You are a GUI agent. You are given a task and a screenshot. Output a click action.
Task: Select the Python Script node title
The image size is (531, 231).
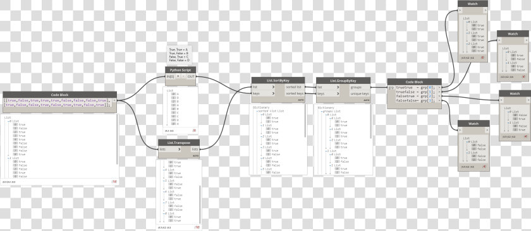coord(181,69)
